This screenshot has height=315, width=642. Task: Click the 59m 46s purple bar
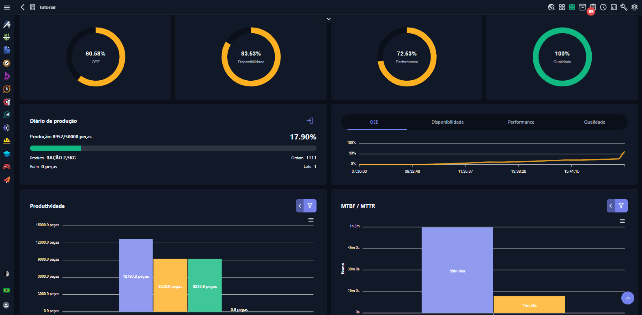coord(457,270)
